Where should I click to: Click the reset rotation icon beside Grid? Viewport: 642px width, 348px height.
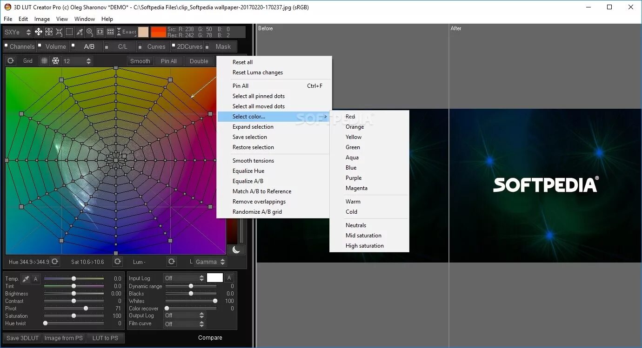pos(10,61)
